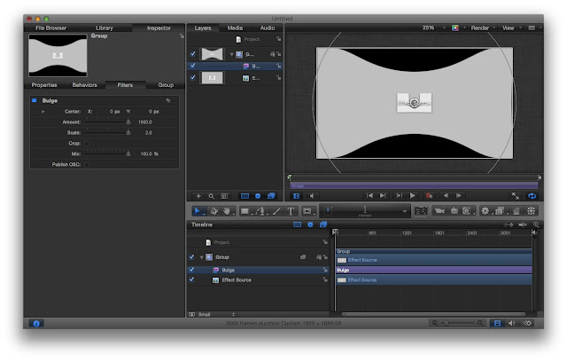Enable the Crop checkbox

pyautogui.click(x=87, y=144)
